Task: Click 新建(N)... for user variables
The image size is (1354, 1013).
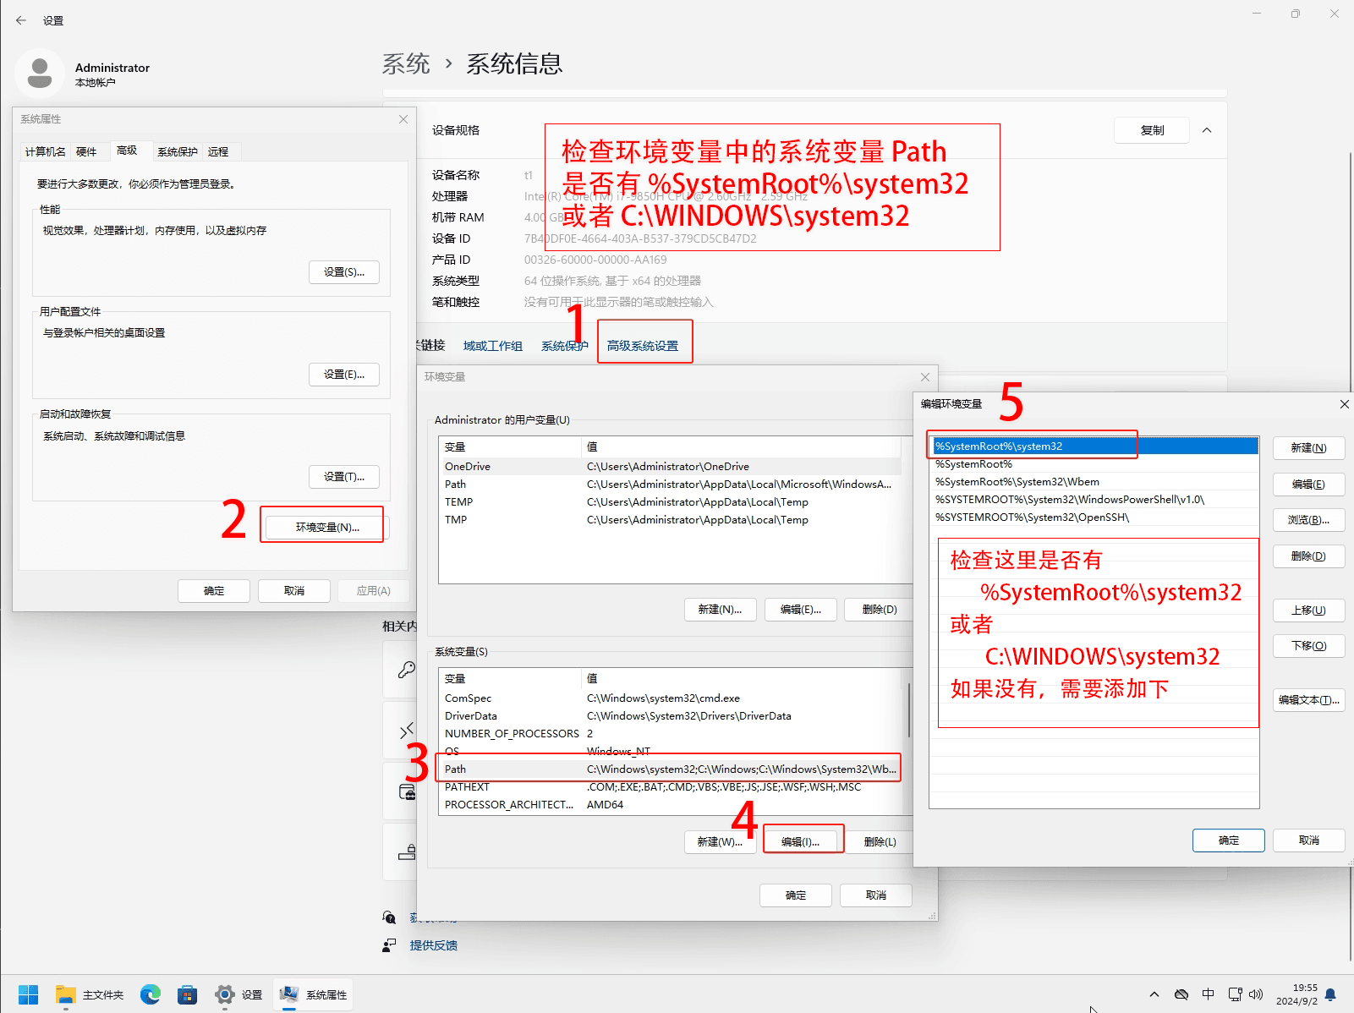Action: [x=720, y=610]
